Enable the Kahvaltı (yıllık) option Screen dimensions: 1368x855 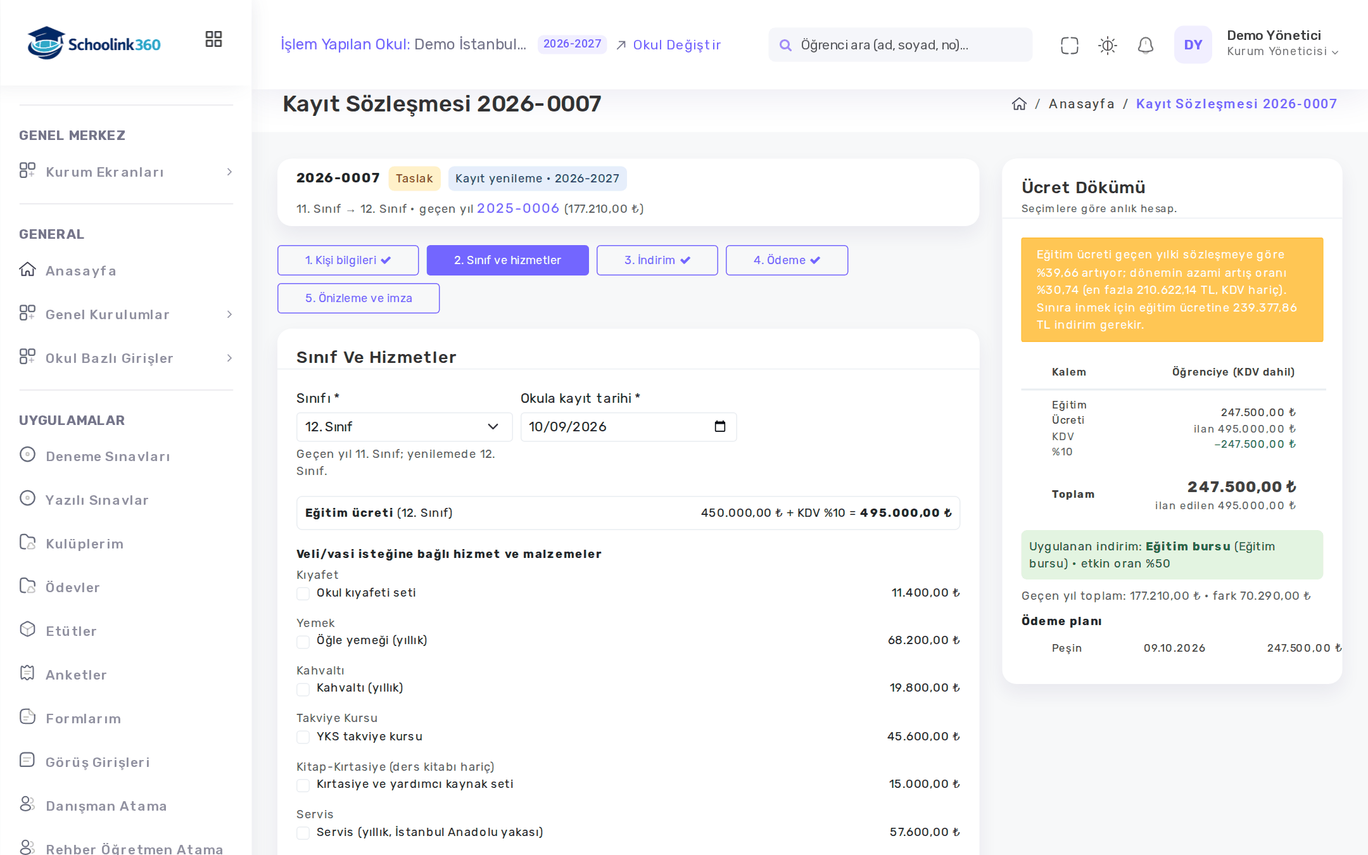click(303, 689)
